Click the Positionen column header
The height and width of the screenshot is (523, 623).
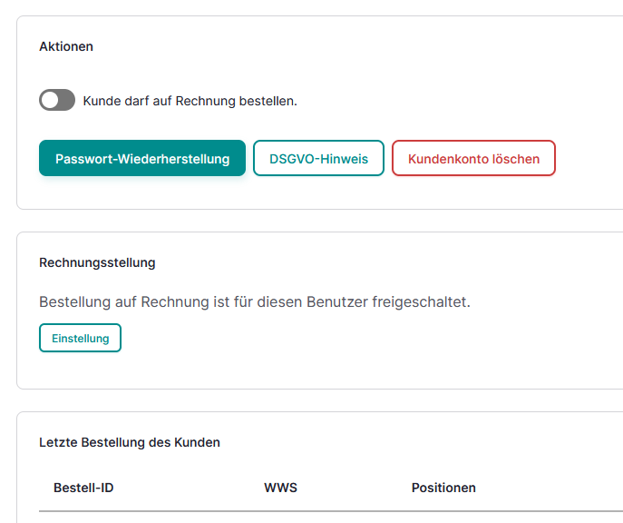[x=443, y=488]
